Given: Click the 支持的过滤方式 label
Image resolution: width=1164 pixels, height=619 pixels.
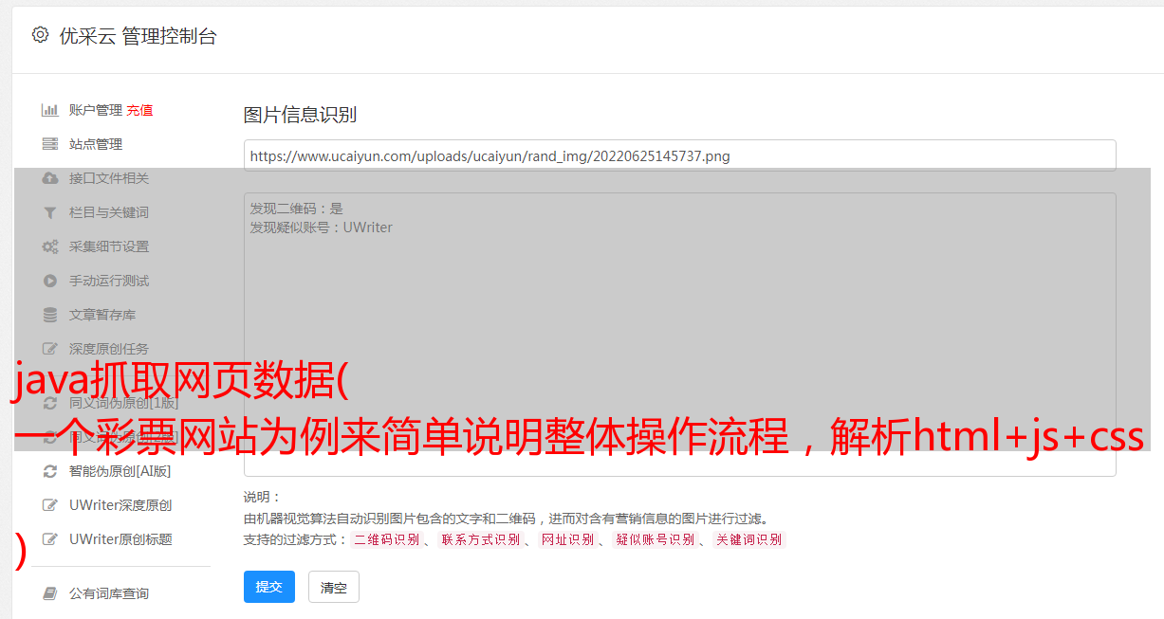Looking at the screenshot, I should click(x=295, y=540).
